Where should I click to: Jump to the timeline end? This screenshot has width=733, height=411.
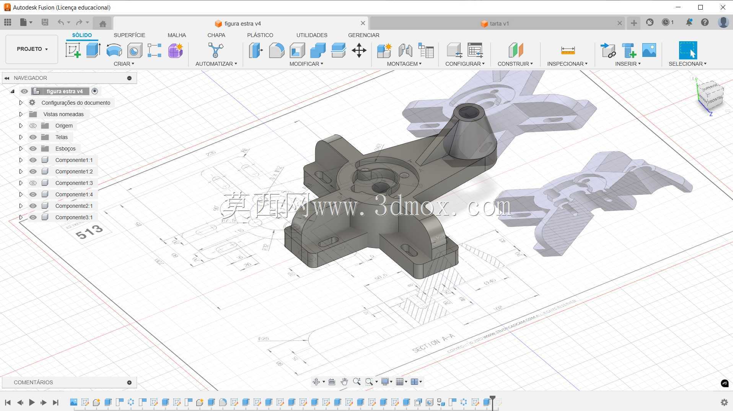pos(55,402)
